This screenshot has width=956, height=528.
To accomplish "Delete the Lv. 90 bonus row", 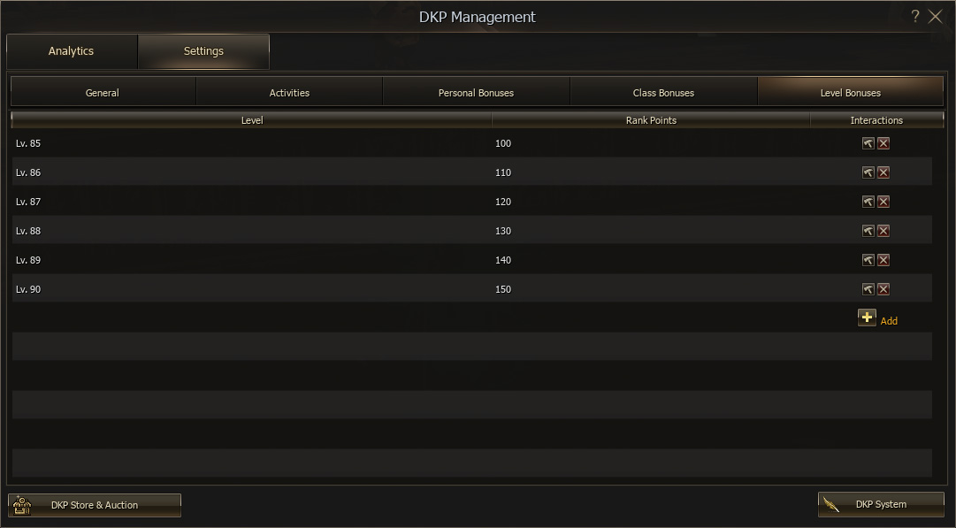I will [883, 289].
